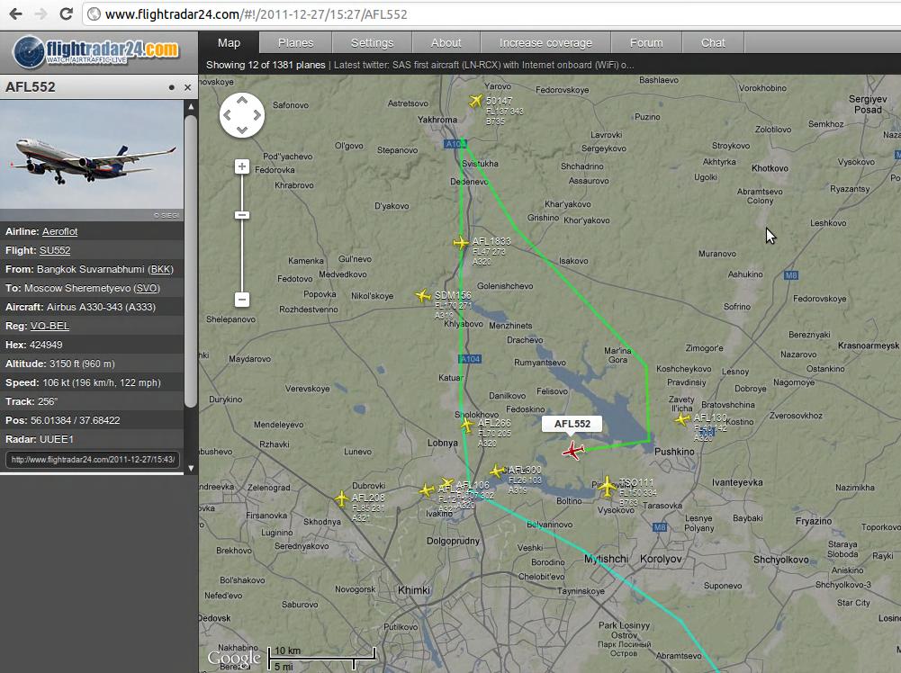Image resolution: width=901 pixels, height=673 pixels.
Task: Select the AFL266 plane icon
Action: click(x=468, y=425)
